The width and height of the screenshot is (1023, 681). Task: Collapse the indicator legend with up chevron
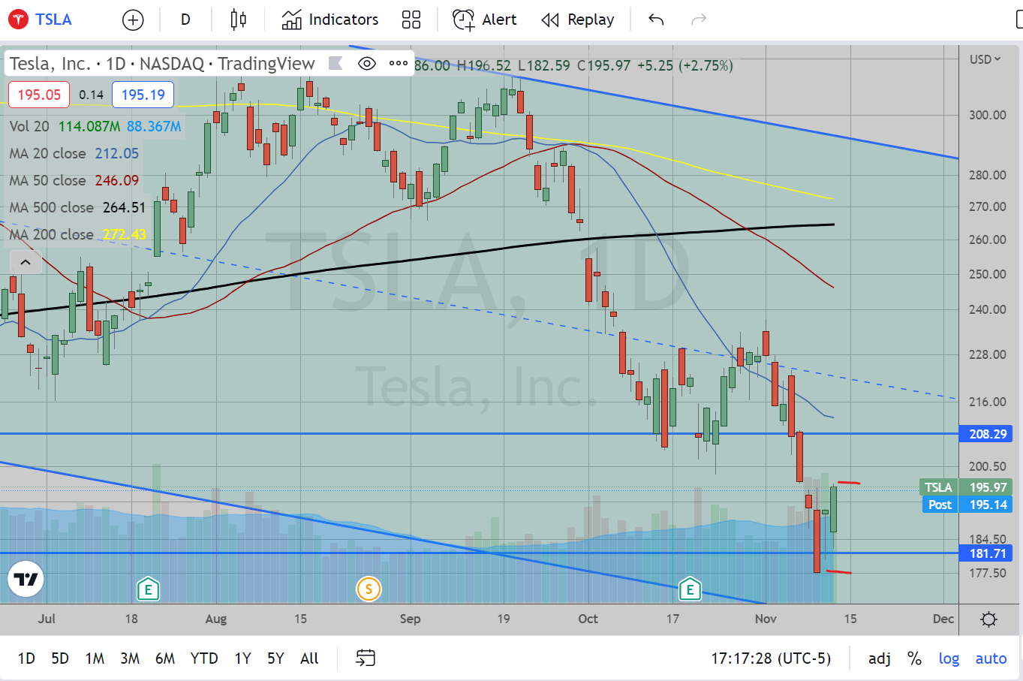[x=25, y=262]
